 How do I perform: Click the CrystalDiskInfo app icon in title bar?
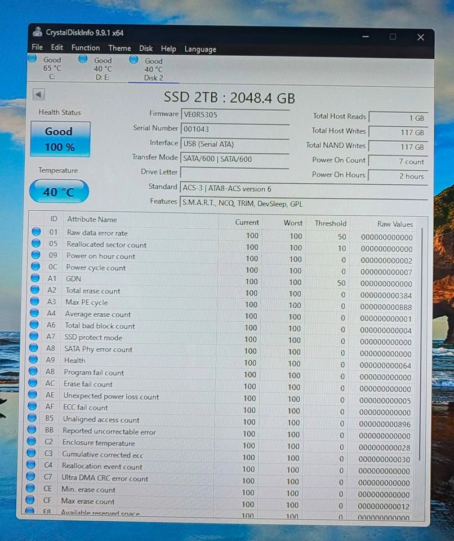point(37,32)
